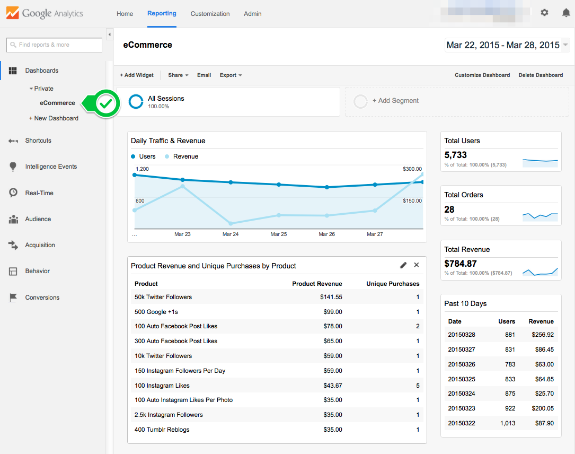The image size is (575, 454).
Task: Switch to the Customization tab
Action: tap(210, 14)
